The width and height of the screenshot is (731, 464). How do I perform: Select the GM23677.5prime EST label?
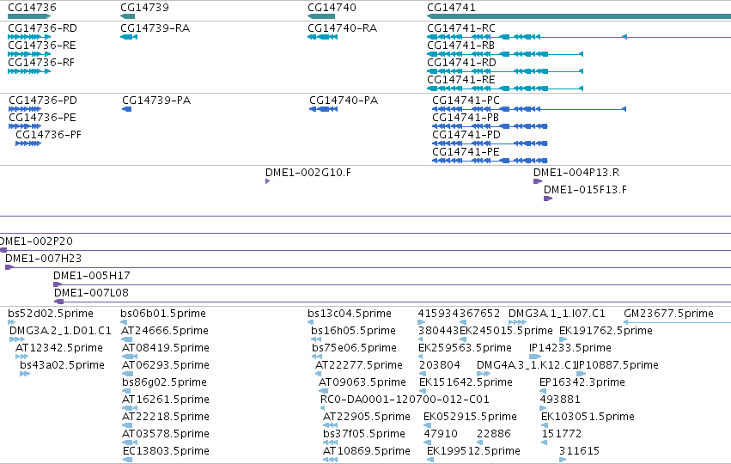point(668,314)
